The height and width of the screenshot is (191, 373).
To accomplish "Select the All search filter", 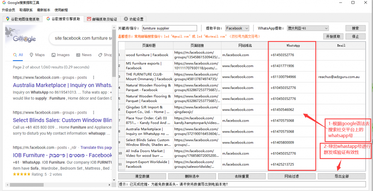I will [18, 55].
